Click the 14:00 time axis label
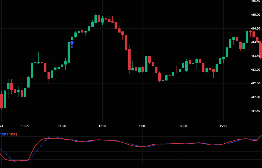262x168 pixels. (x=183, y=126)
